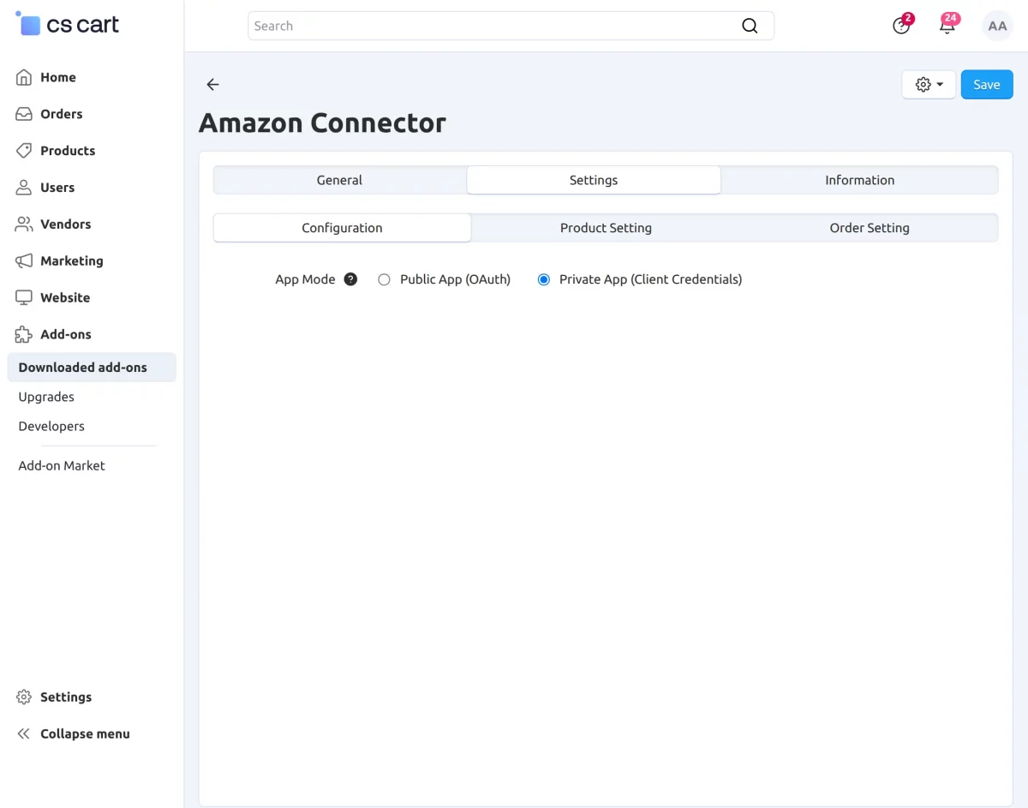
Task: Click the CS-Cart logo
Action: tap(68, 24)
